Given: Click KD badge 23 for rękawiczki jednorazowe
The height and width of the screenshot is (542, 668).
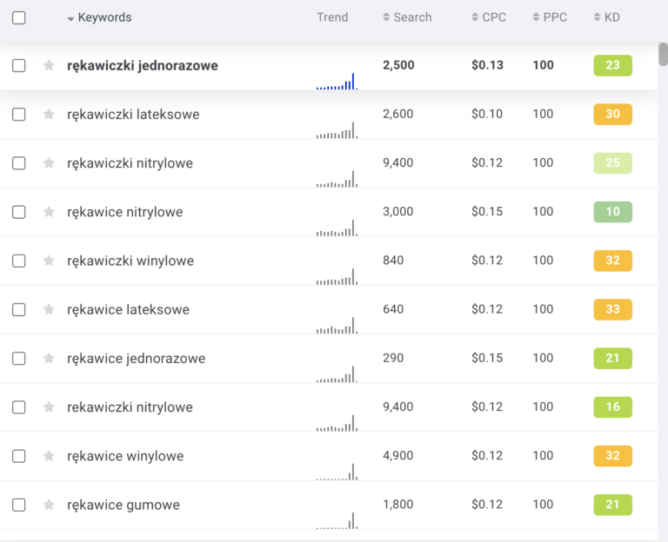Looking at the screenshot, I should 612,65.
